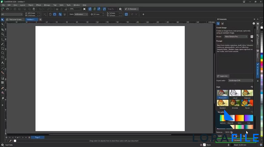Click the Inspire me button
Image resolution: width=264 pixels, height=147 pixels.
coord(223,76)
